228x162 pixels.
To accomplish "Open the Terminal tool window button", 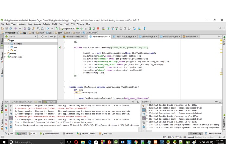I will tap(68, 134).
